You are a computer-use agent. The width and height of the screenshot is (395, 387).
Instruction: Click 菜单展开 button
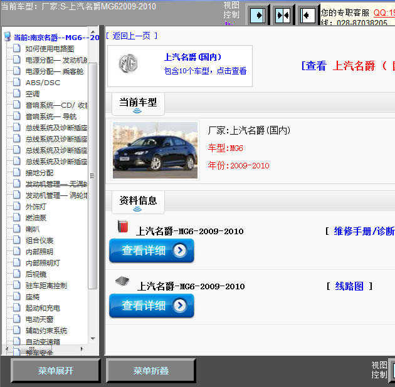pyautogui.click(x=56, y=371)
